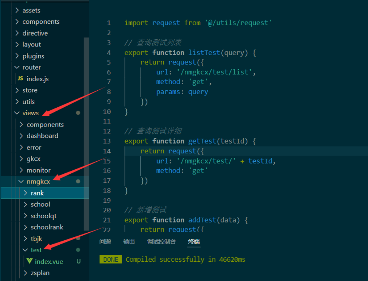Image resolution: width=368 pixels, height=281 pixels.
Task: Click the DONE badge in terminal output
Action: click(111, 259)
